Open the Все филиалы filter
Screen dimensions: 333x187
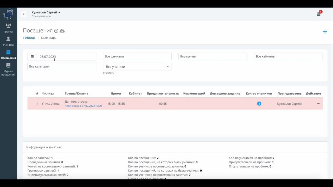tap(137, 56)
